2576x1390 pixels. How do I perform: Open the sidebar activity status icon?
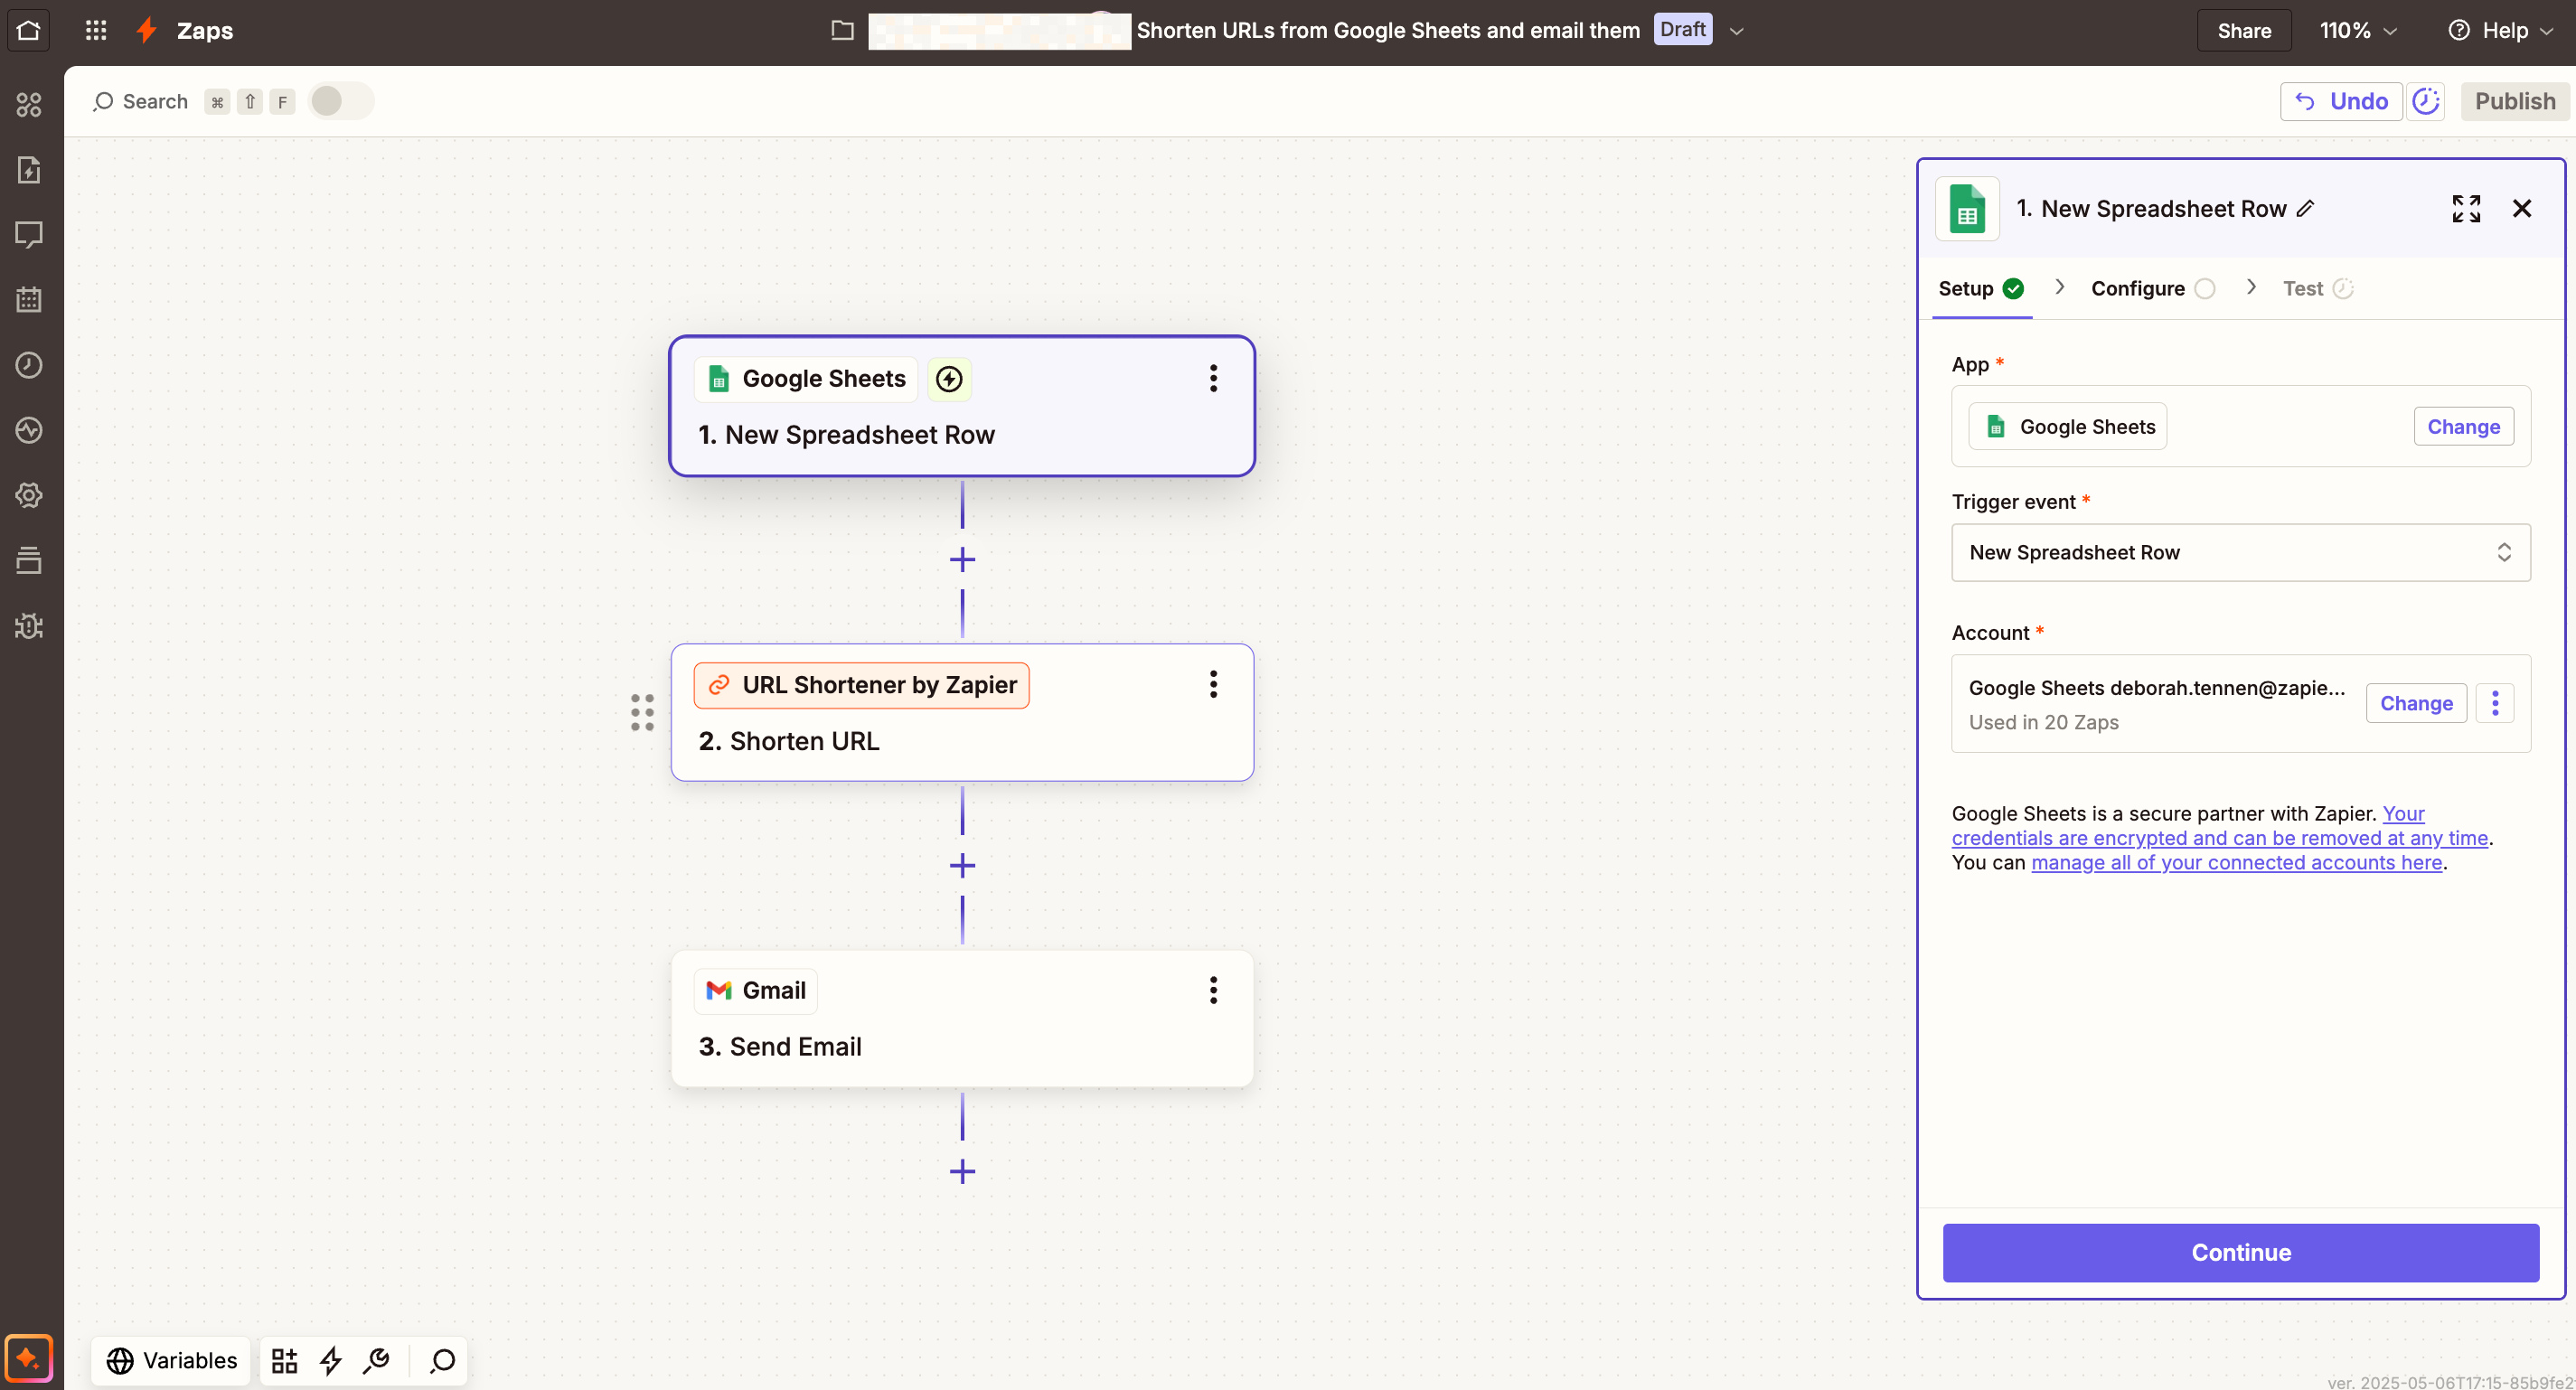(29, 430)
